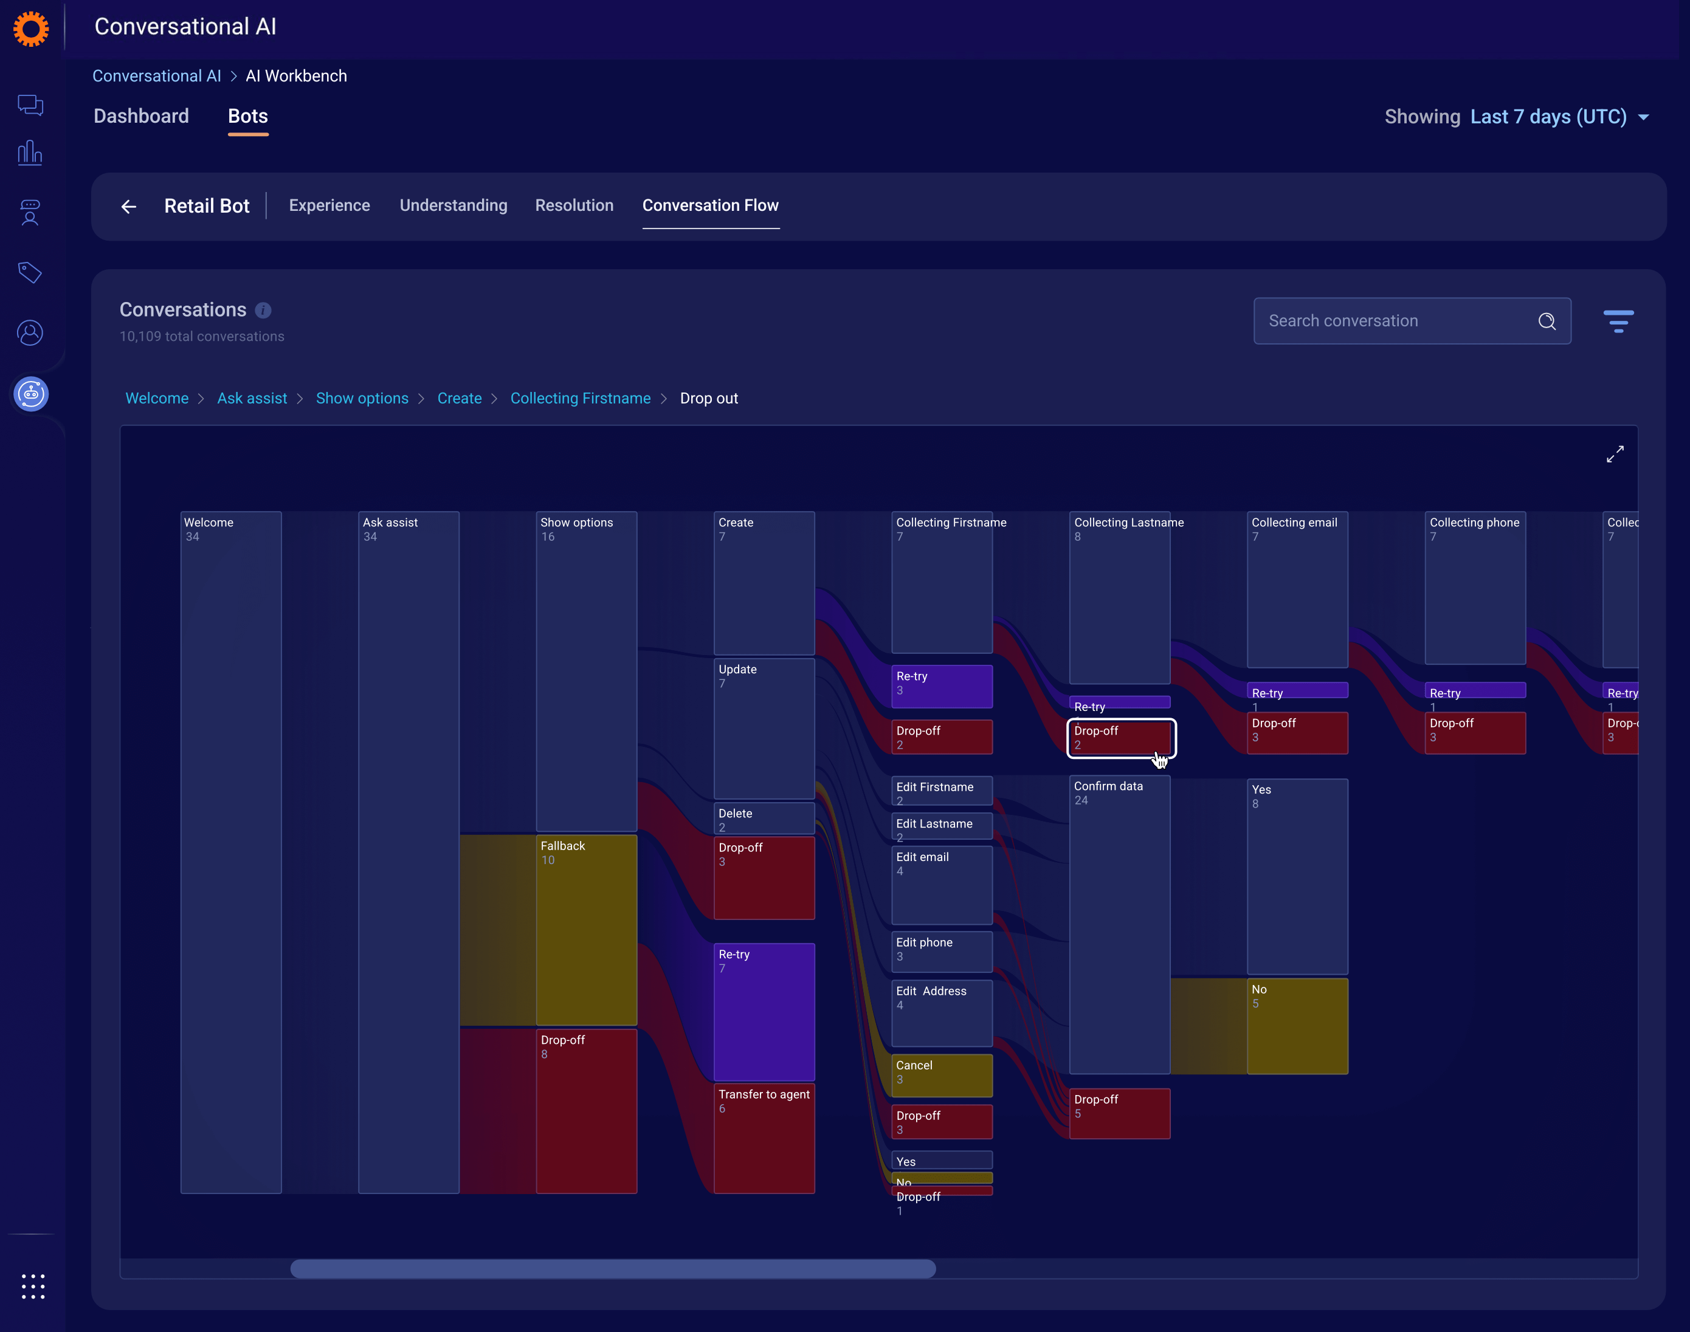This screenshot has width=1690, height=1332.
Task: Open the filter icon beside search
Action: pyautogui.click(x=1618, y=320)
